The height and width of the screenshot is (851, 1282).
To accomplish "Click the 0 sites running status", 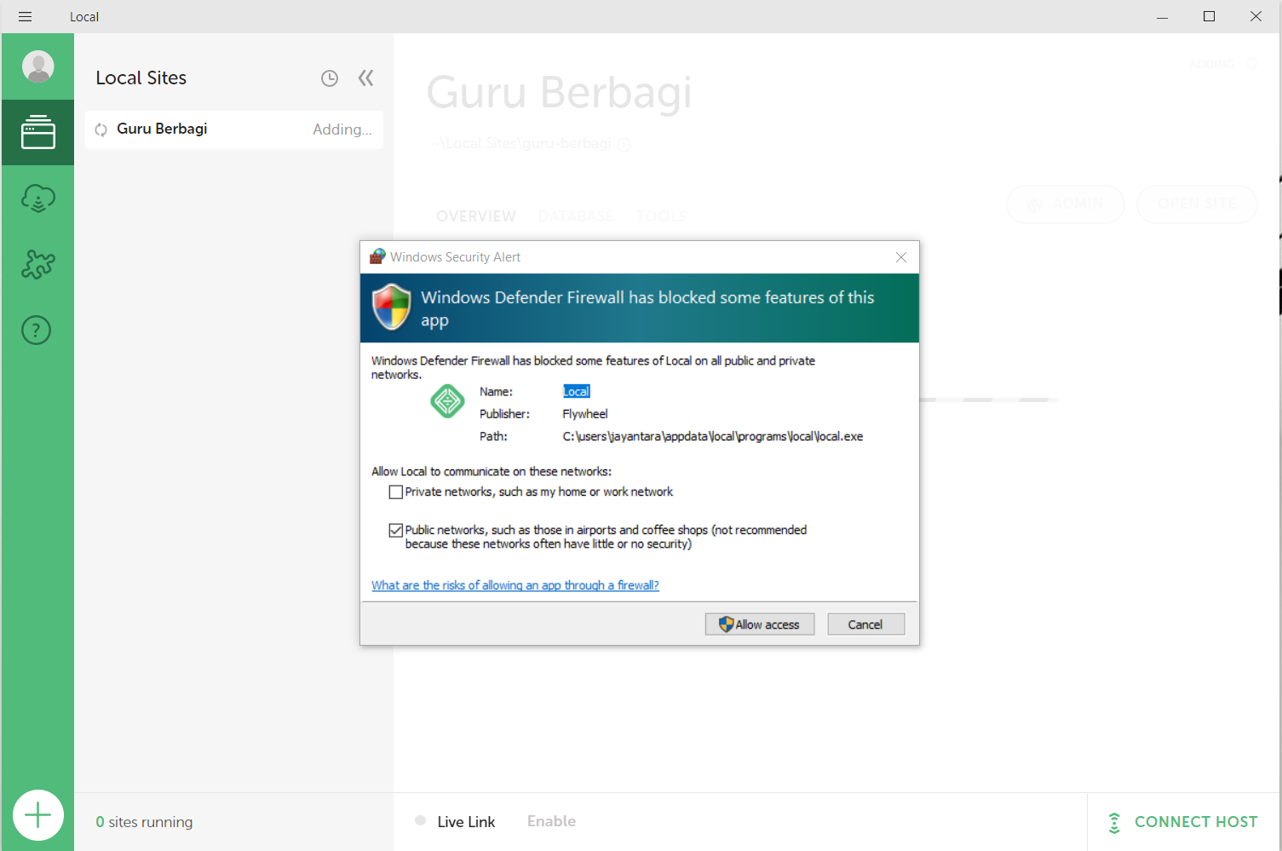I will pyautogui.click(x=144, y=822).
